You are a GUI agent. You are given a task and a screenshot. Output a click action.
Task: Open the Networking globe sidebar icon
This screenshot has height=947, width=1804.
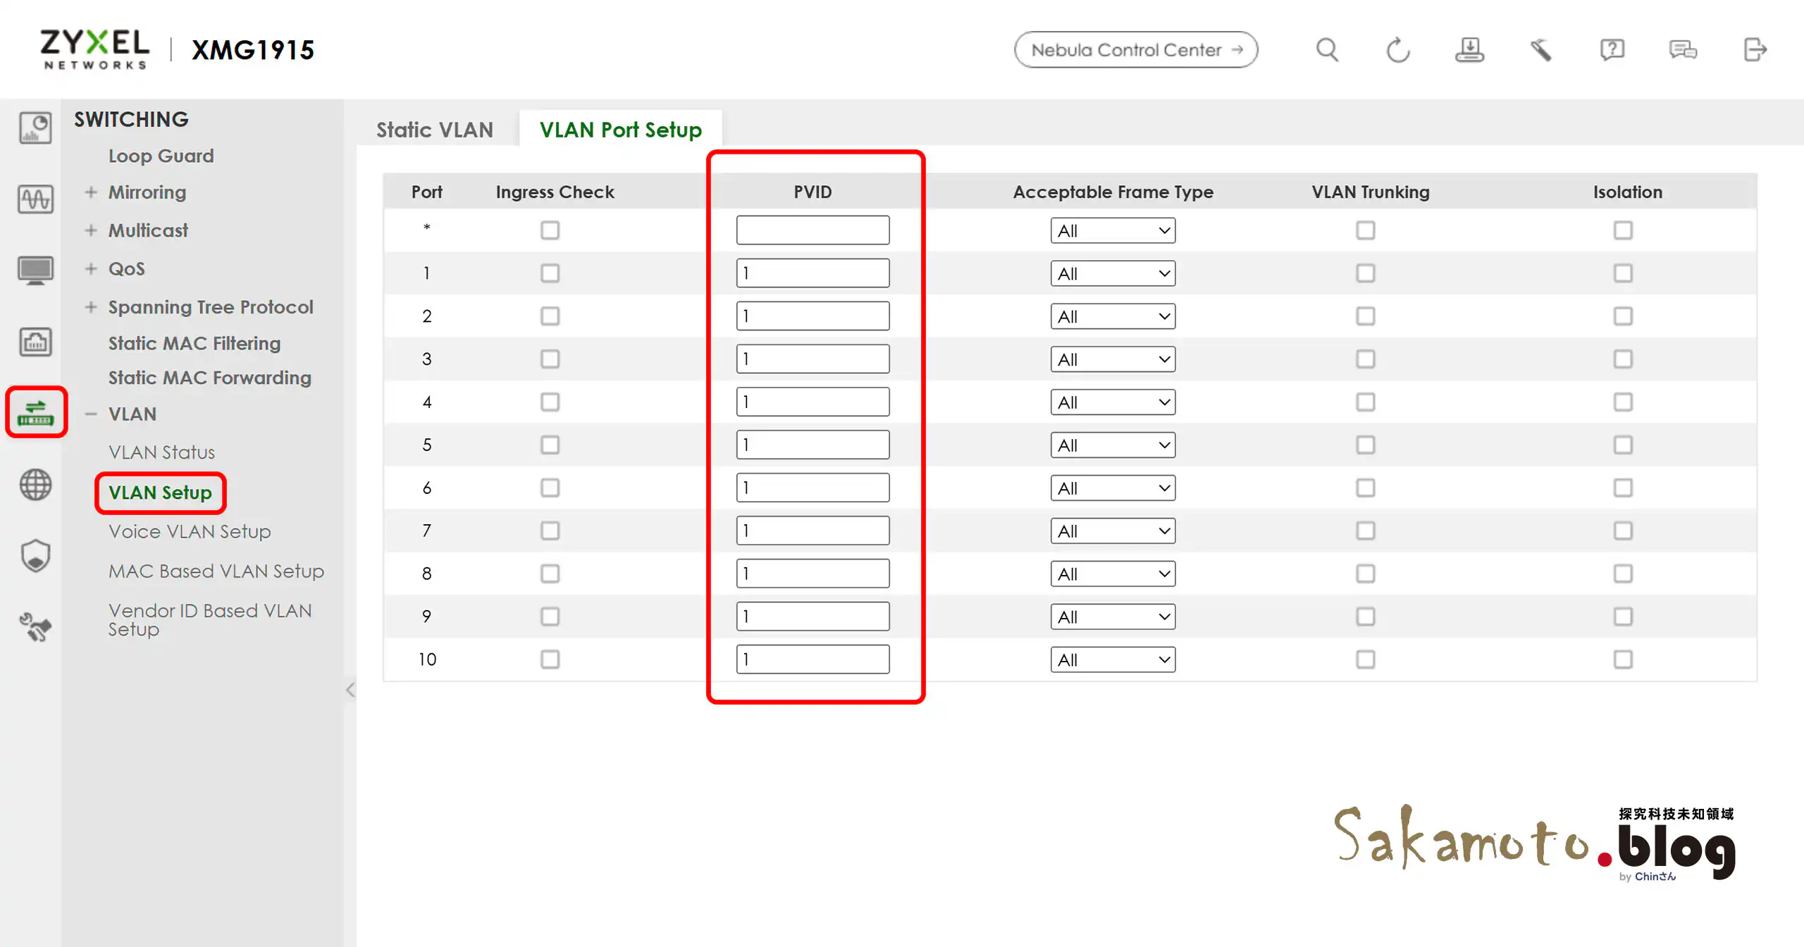coord(35,485)
